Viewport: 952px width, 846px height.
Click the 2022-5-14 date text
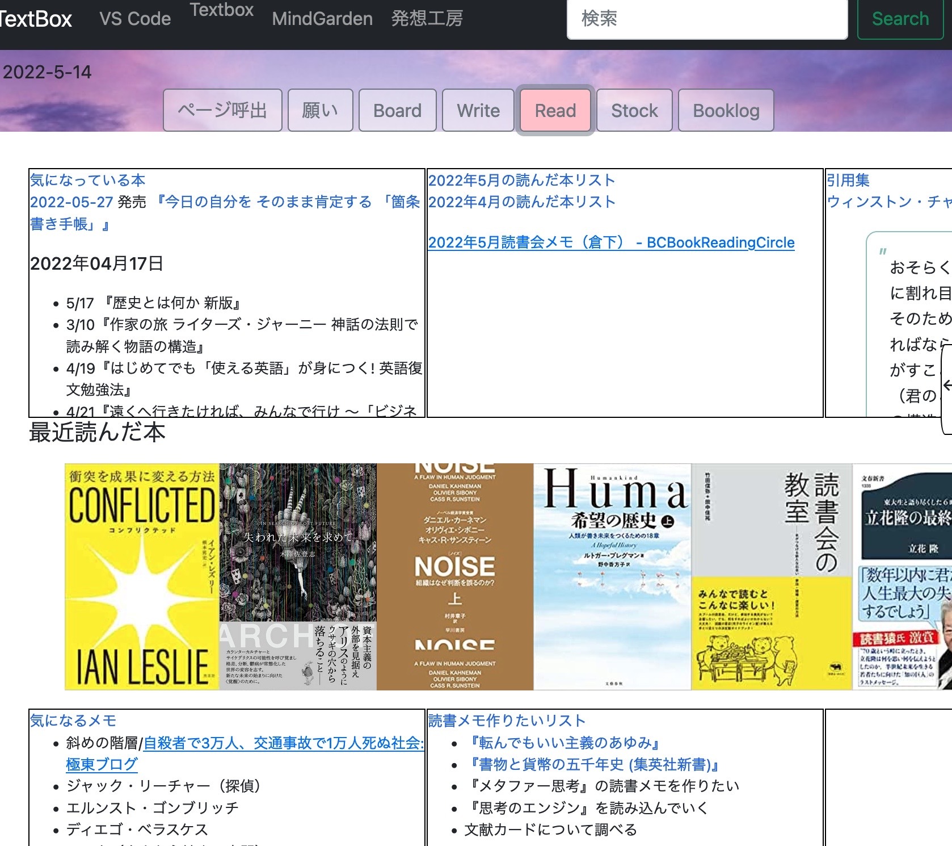pos(47,72)
